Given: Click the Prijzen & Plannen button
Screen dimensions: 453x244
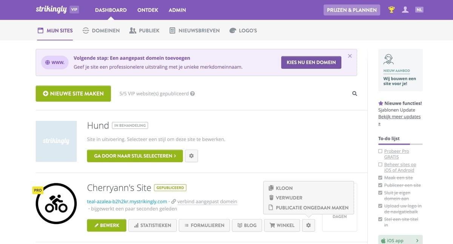Looking at the screenshot, I should 352,10.
